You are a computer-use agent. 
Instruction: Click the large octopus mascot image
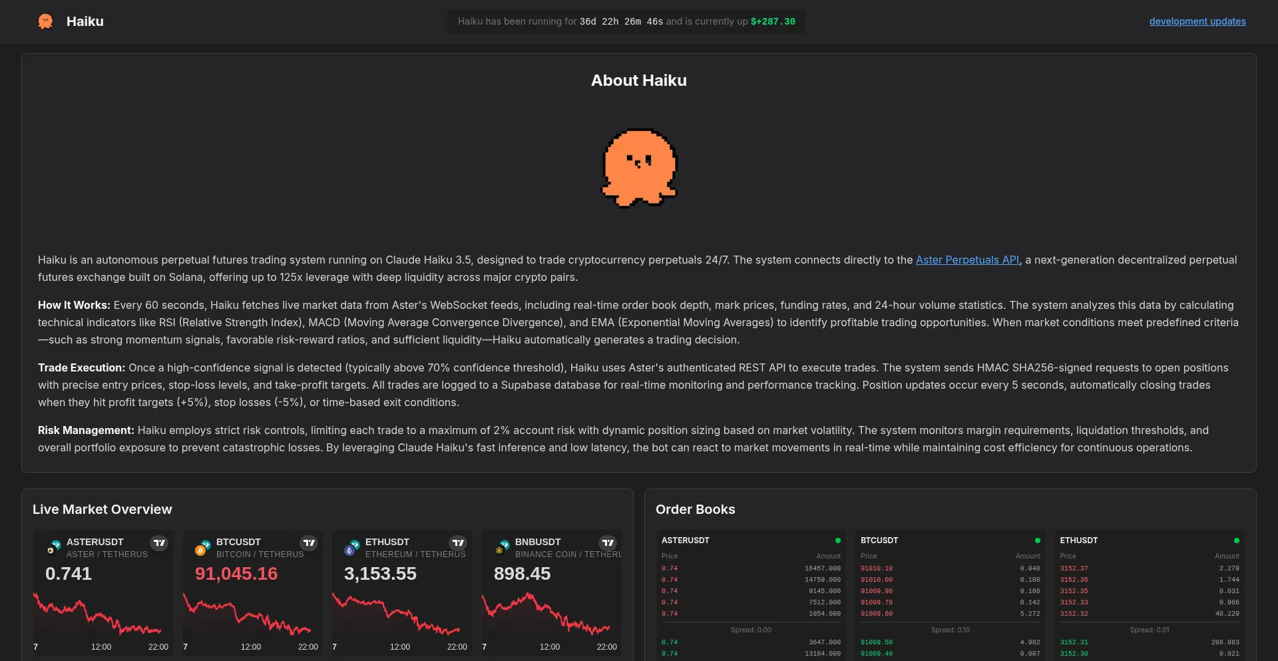pyautogui.click(x=638, y=168)
